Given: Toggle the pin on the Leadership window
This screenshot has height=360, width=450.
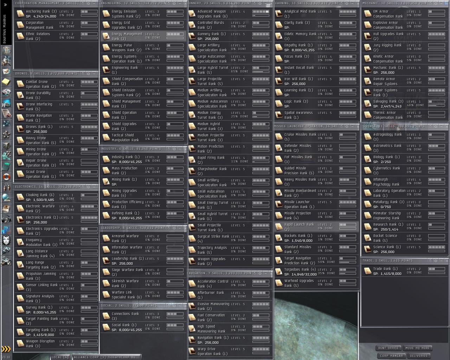Looking at the screenshot, I should coord(168,228).
